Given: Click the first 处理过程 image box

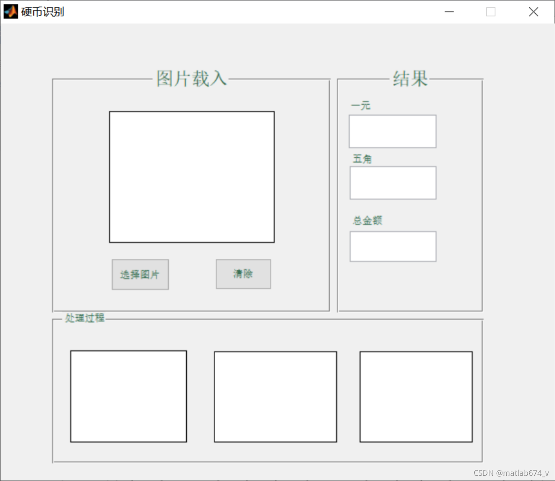Looking at the screenshot, I should [129, 396].
